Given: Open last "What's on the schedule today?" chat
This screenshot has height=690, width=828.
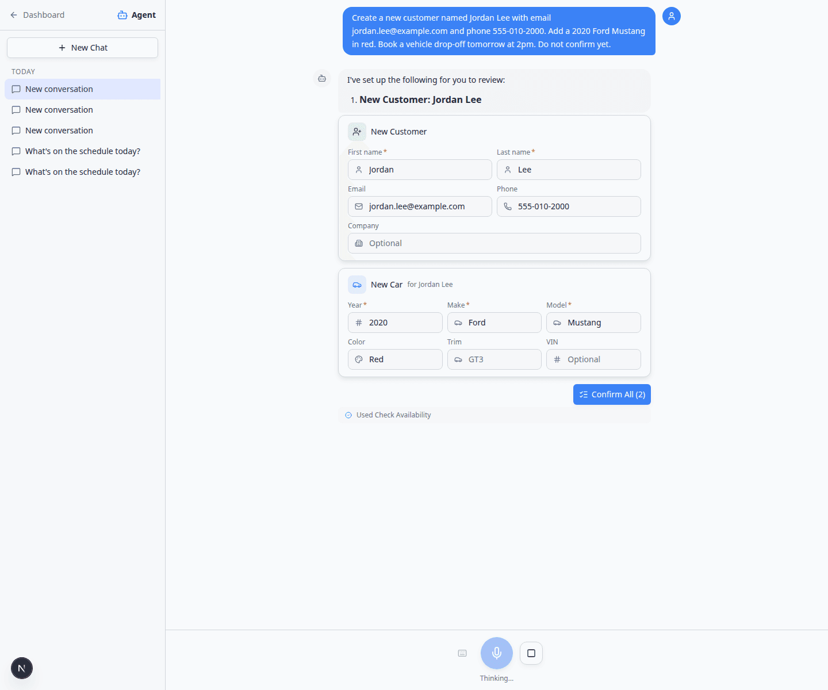Looking at the screenshot, I should tap(82, 172).
